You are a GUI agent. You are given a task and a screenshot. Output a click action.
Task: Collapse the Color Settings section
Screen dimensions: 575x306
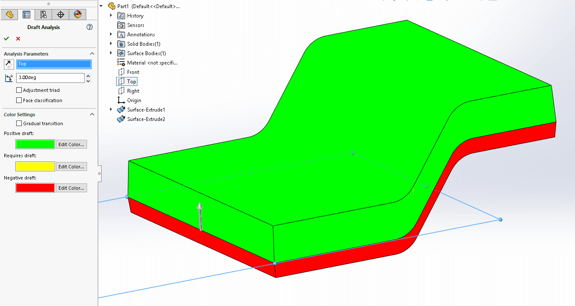point(92,115)
